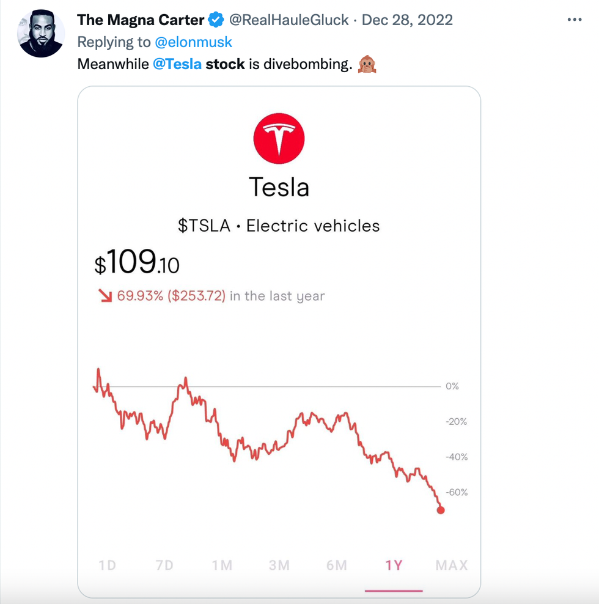The image size is (599, 604).
Task: Open the tweet's three-dot more menu
Action: (575, 20)
